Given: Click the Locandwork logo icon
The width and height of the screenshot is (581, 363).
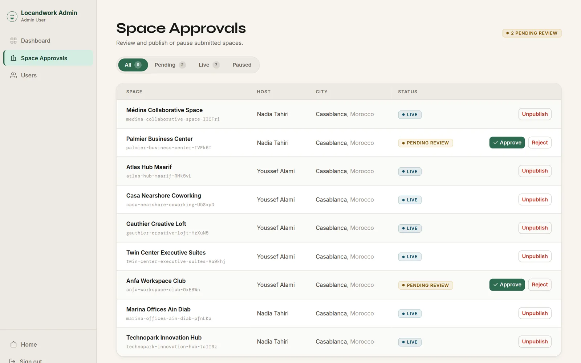Looking at the screenshot, I should coord(12,16).
